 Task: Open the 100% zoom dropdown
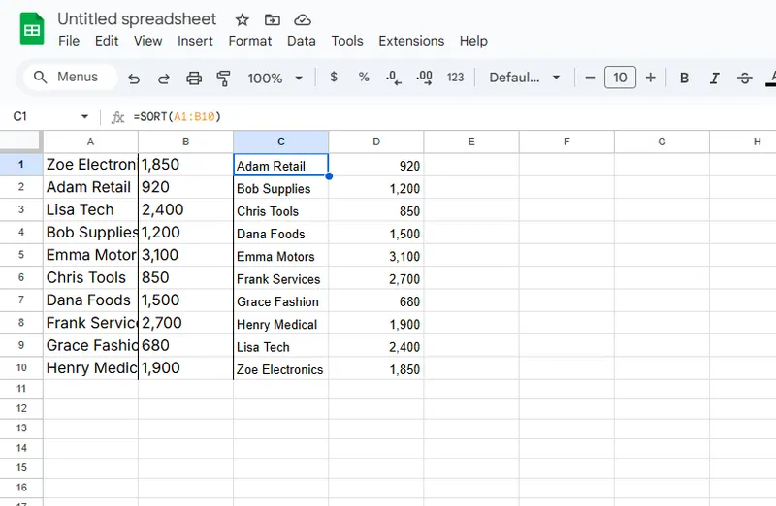pyautogui.click(x=275, y=78)
